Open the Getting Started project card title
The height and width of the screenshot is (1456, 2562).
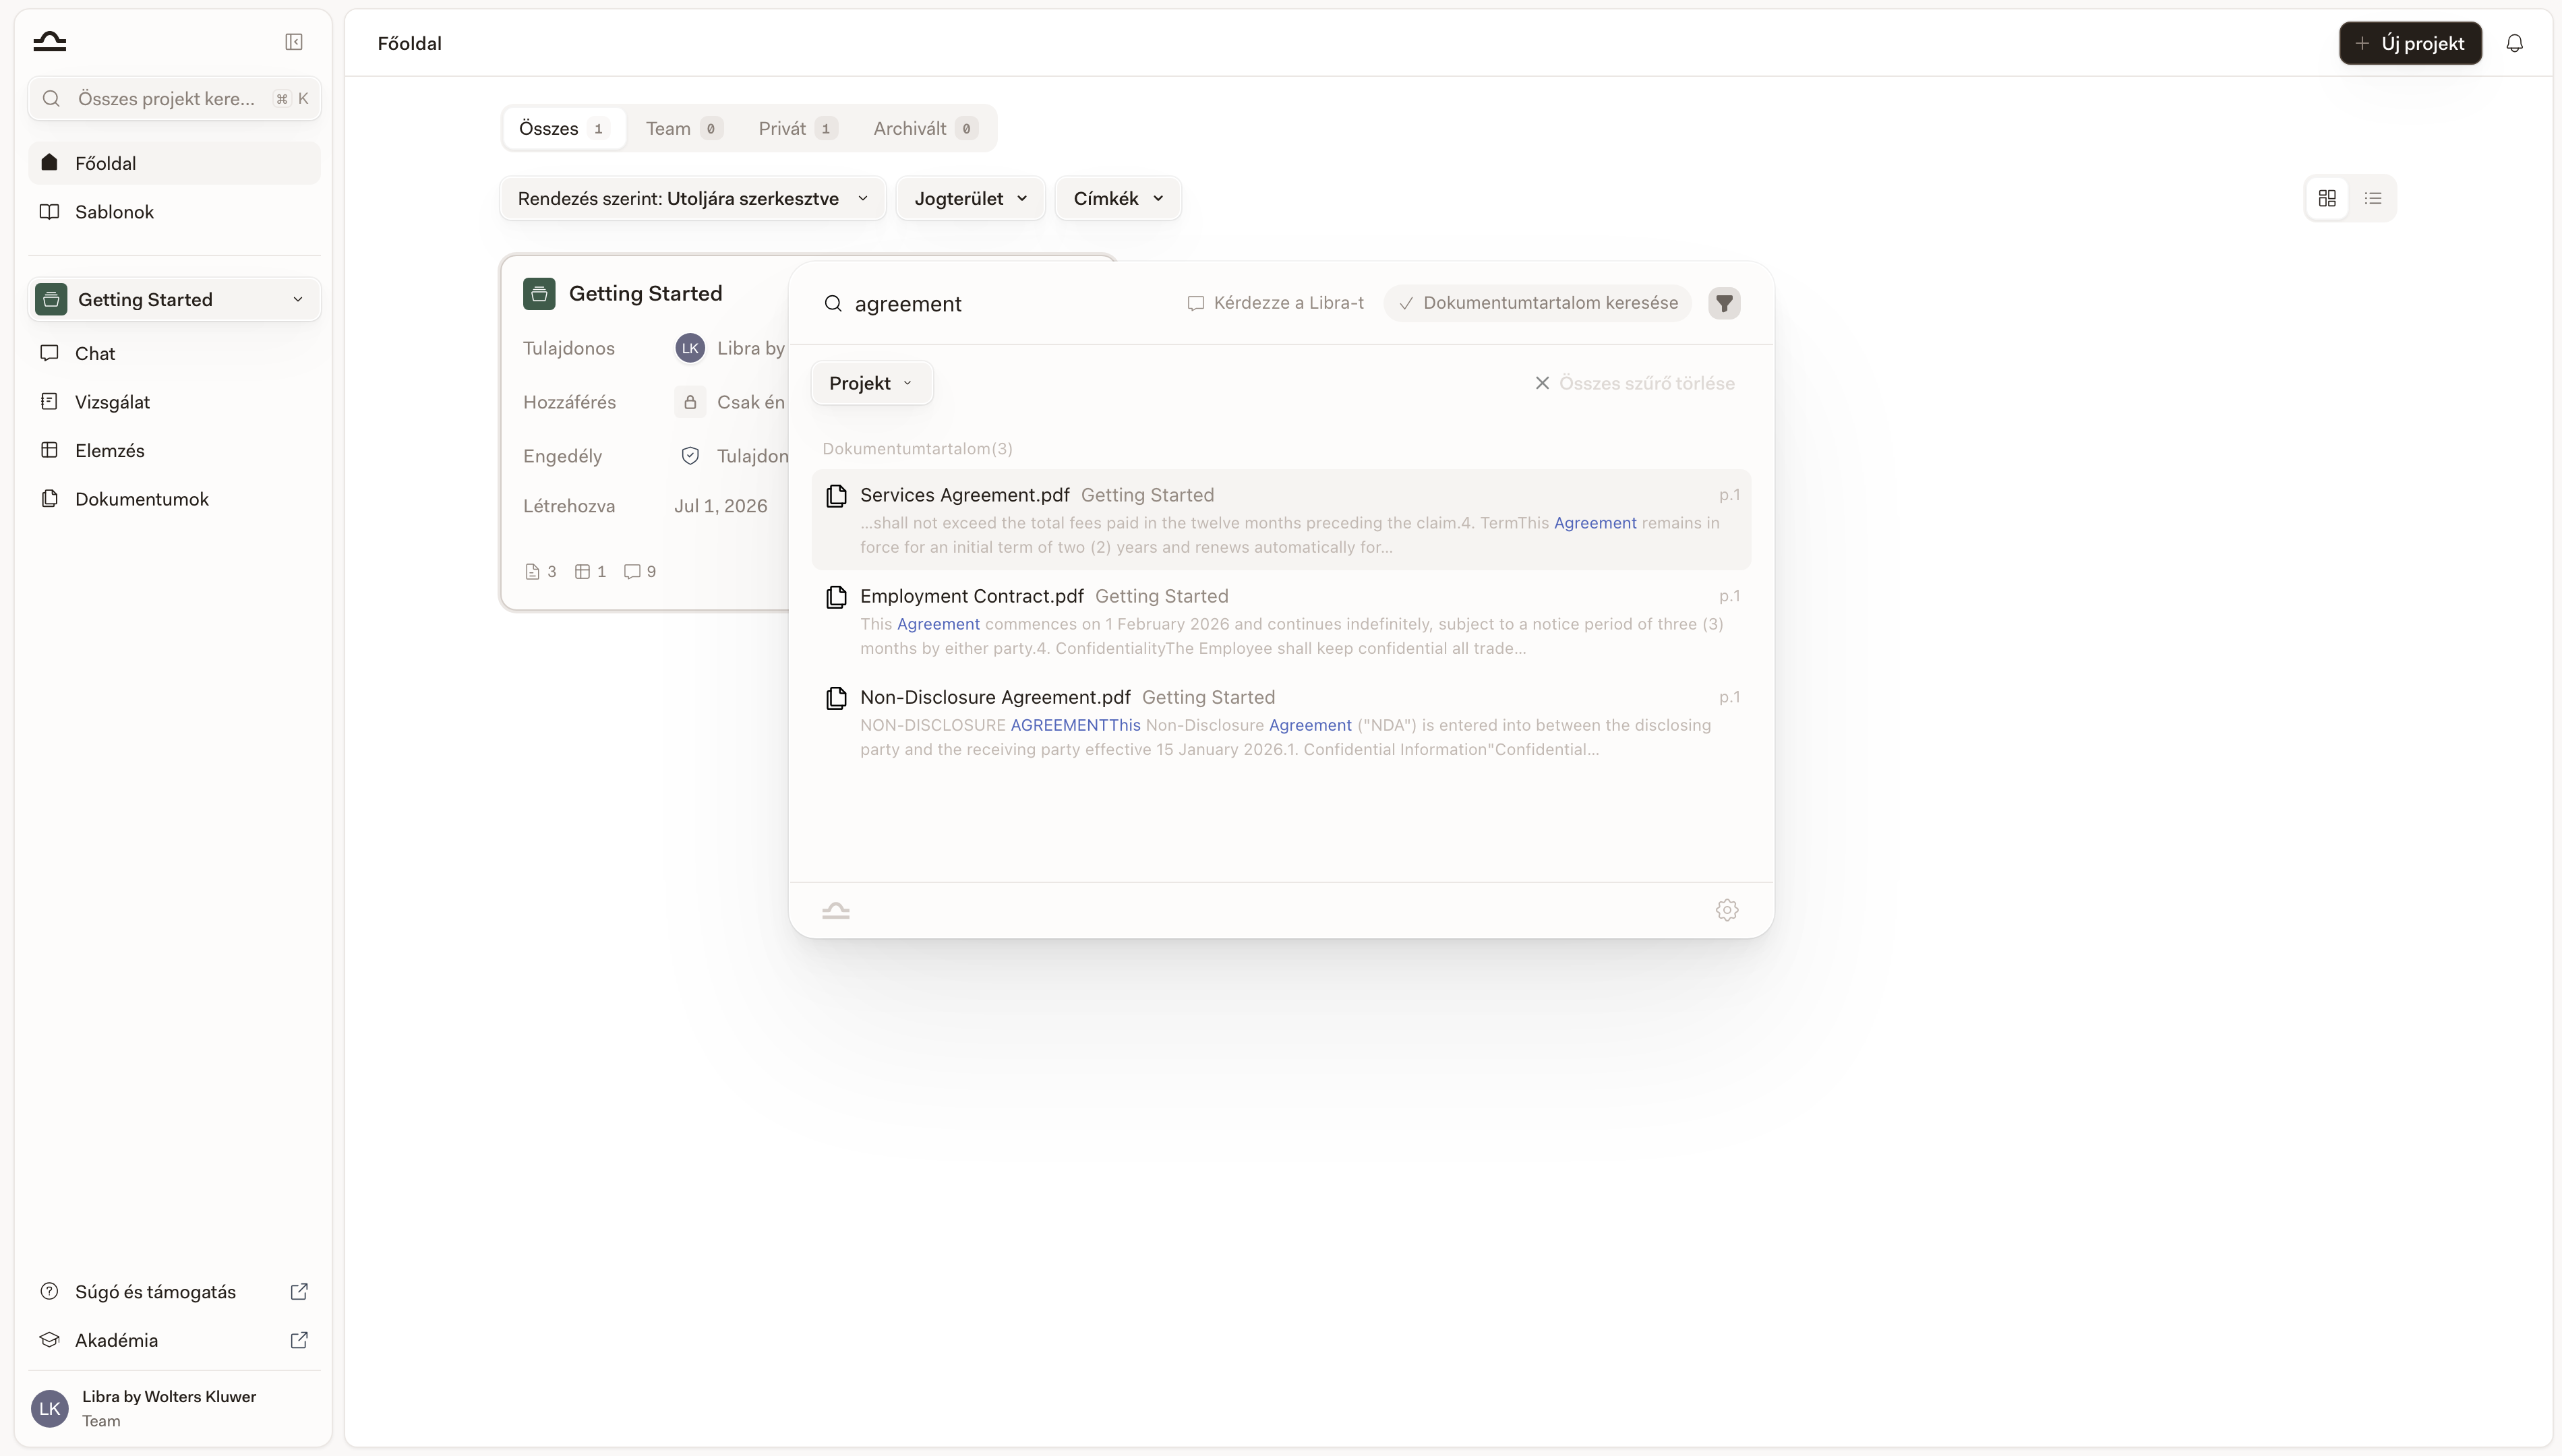pyautogui.click(x=645, y=294)
